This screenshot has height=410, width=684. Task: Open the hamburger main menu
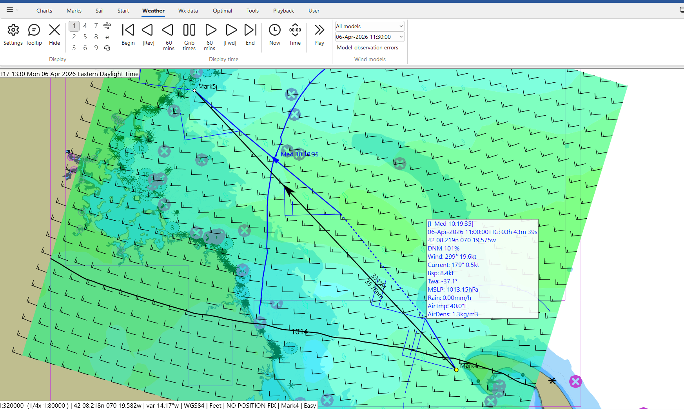[x=10, y=10]
